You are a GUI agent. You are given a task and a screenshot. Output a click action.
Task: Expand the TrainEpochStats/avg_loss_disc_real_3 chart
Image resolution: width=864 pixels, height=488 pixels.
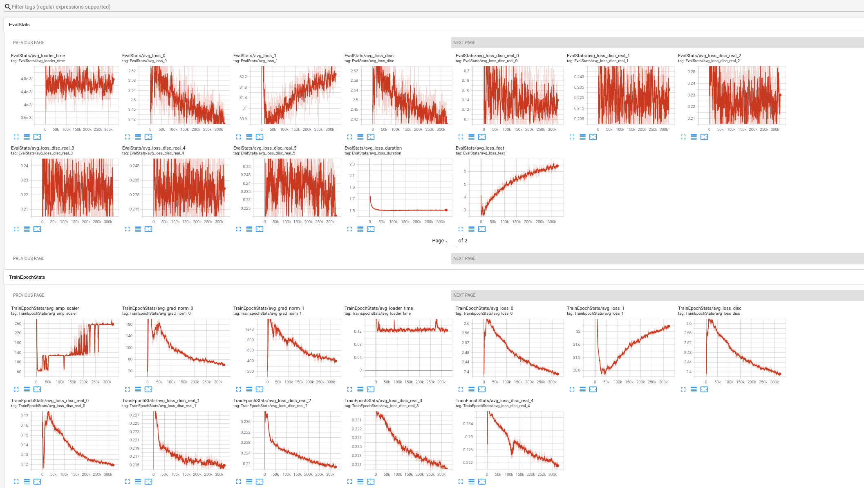(x=350, y=482)
